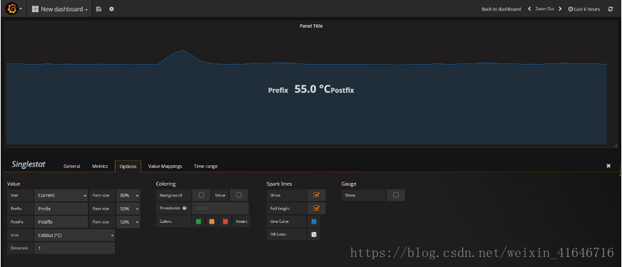The image size is (622, 267).
Task: Disable the Spark lines Full height checkbox
Action: [x=316, y=208]
